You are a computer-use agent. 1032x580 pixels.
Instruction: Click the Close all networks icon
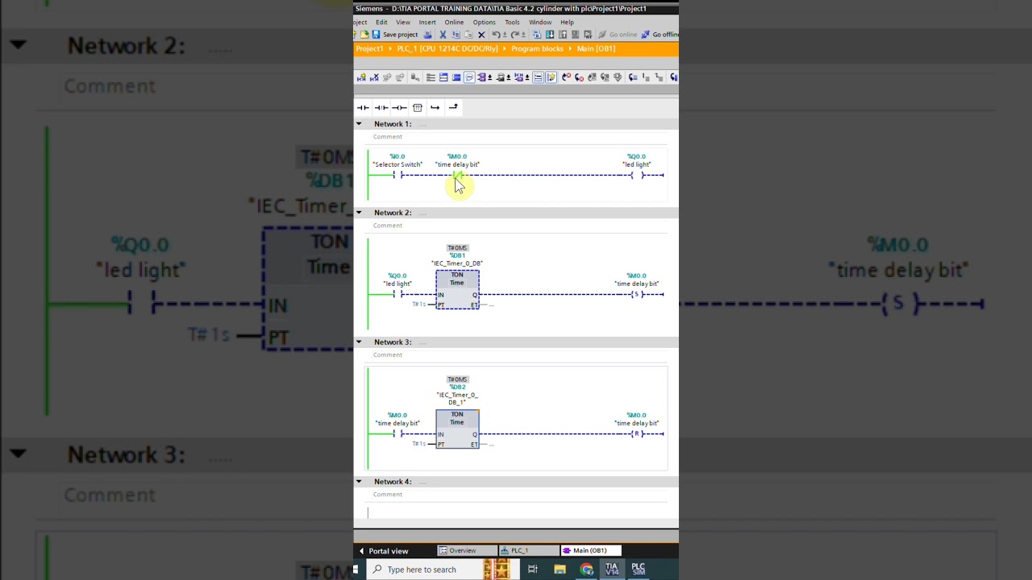pos(456,77)
